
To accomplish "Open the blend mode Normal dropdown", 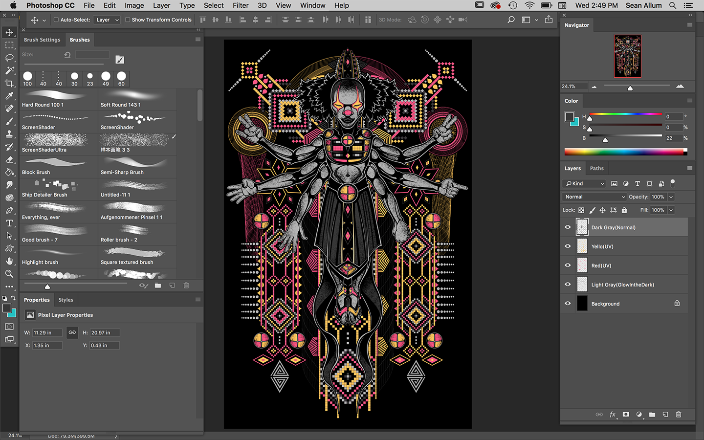I will (594, 197).
